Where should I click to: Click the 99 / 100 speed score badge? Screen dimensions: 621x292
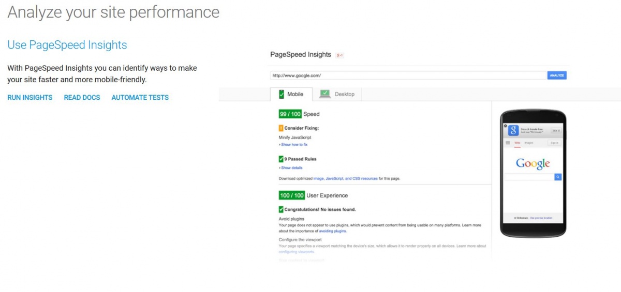(x=290, y=114)
